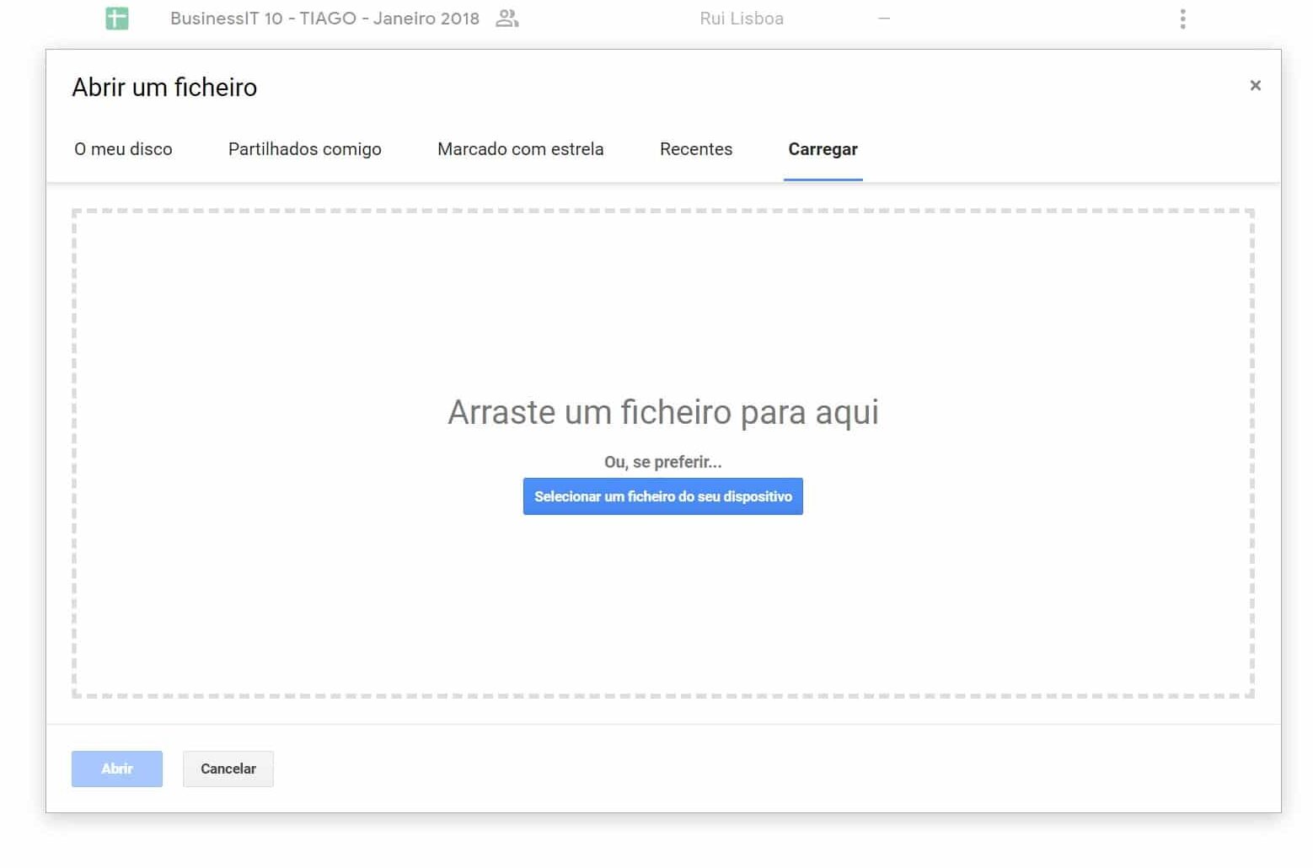Click BusinessIT 10 - TIAGO - Janeiro 2018 file name

[324, 19]
